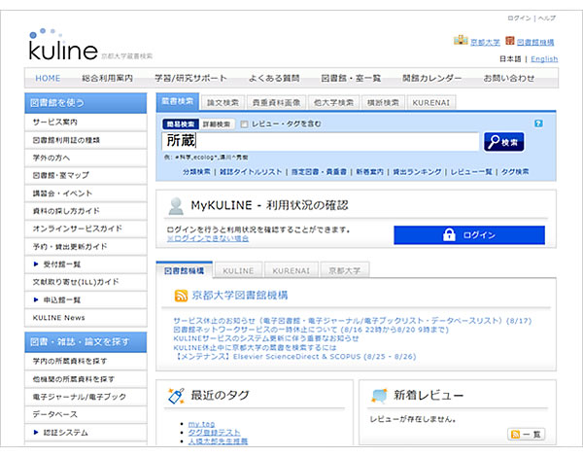Viewport: 583px width, 457px height.
Task: Click the orange RSS feed icon
Action: pyautogui.click(x=181, y=296)
